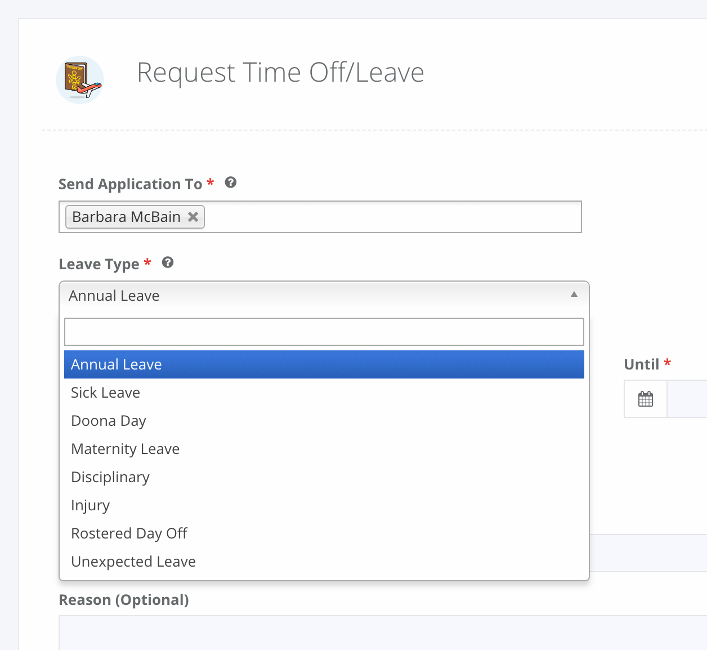Open the Until date calendar icon
The width and height of the screenshot is (707, 650).
click(646, 399)
